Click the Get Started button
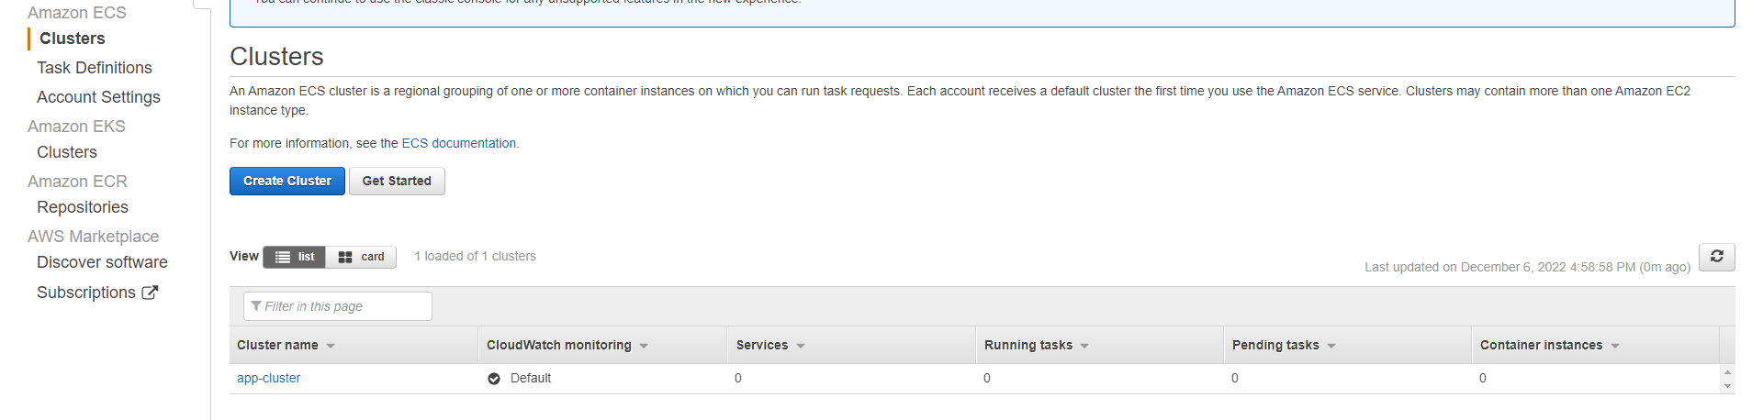Screen dimensions: 1763x420 [397, 181]
